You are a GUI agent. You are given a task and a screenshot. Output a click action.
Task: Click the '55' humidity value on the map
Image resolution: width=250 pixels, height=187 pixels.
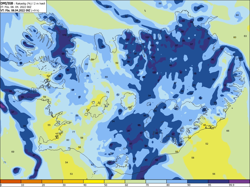[x=49, y=125]
